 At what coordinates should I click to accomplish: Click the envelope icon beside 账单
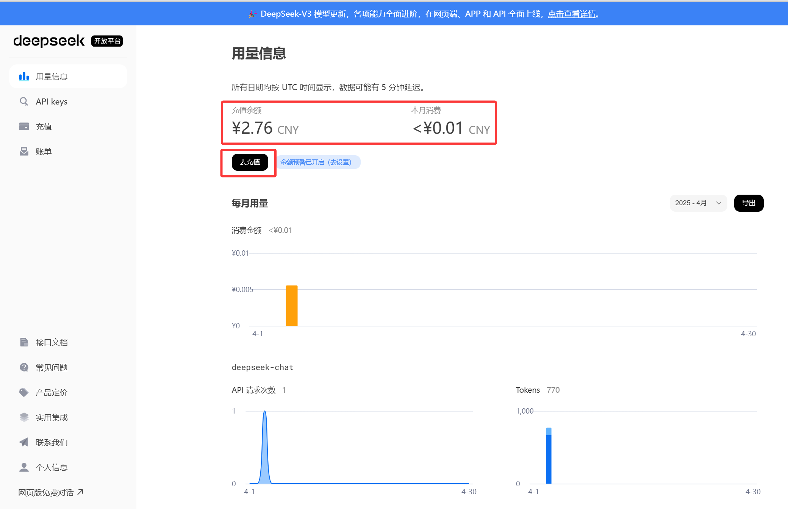point(24,151)
